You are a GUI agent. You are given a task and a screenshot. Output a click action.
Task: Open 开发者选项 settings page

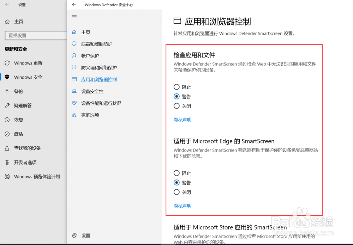coord(25,162)
